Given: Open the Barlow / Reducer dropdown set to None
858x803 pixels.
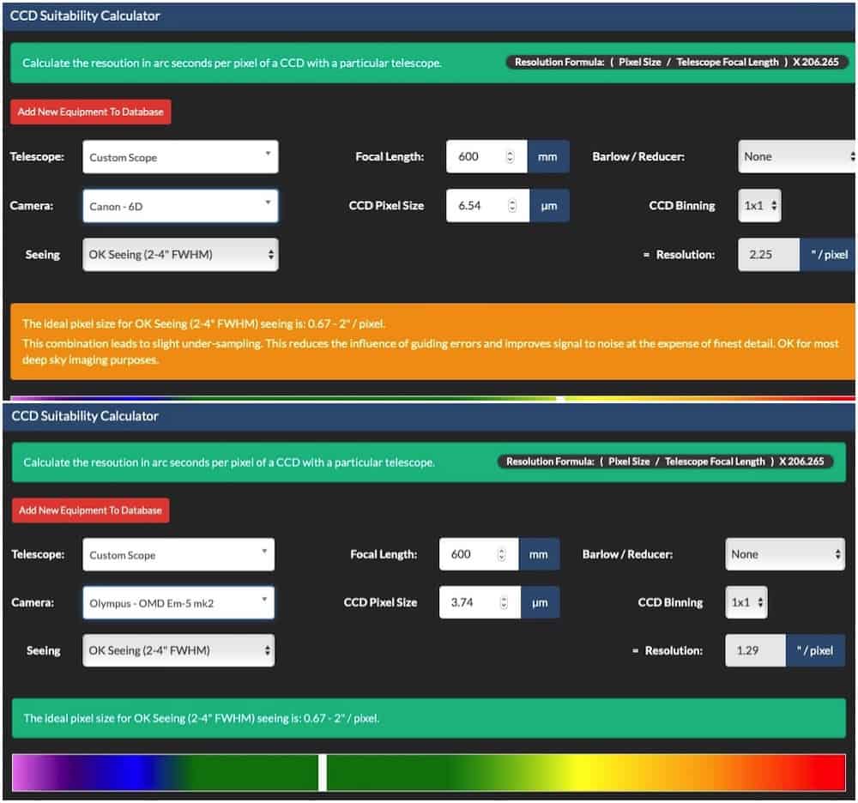Looking at the screenshot, I should tap(796, 156).
